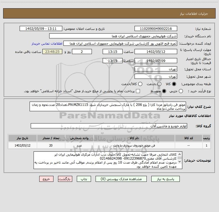Click scroll-down arrow in buyer notes box
The height and width of the screenshot is (212, 219).
click(180, 162)
